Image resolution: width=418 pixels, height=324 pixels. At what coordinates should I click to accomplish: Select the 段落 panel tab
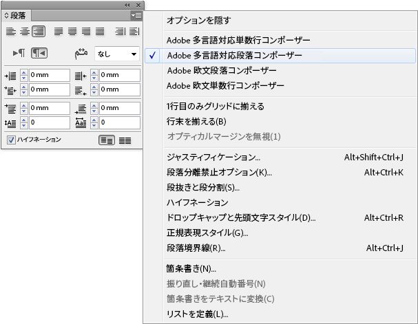point(17,15)
